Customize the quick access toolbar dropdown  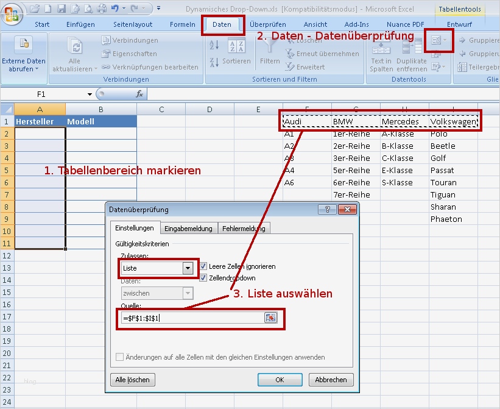[x=158, y=9]
